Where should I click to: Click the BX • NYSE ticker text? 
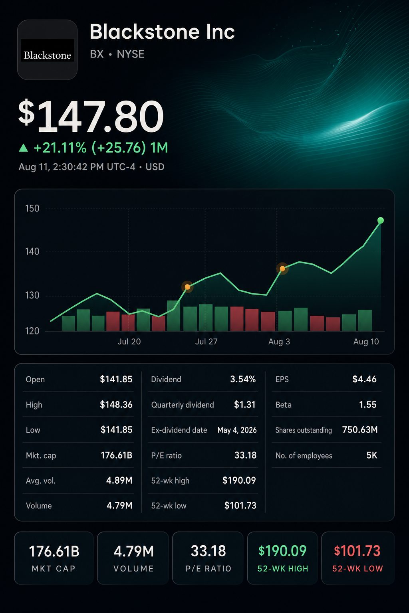point(117,54)
